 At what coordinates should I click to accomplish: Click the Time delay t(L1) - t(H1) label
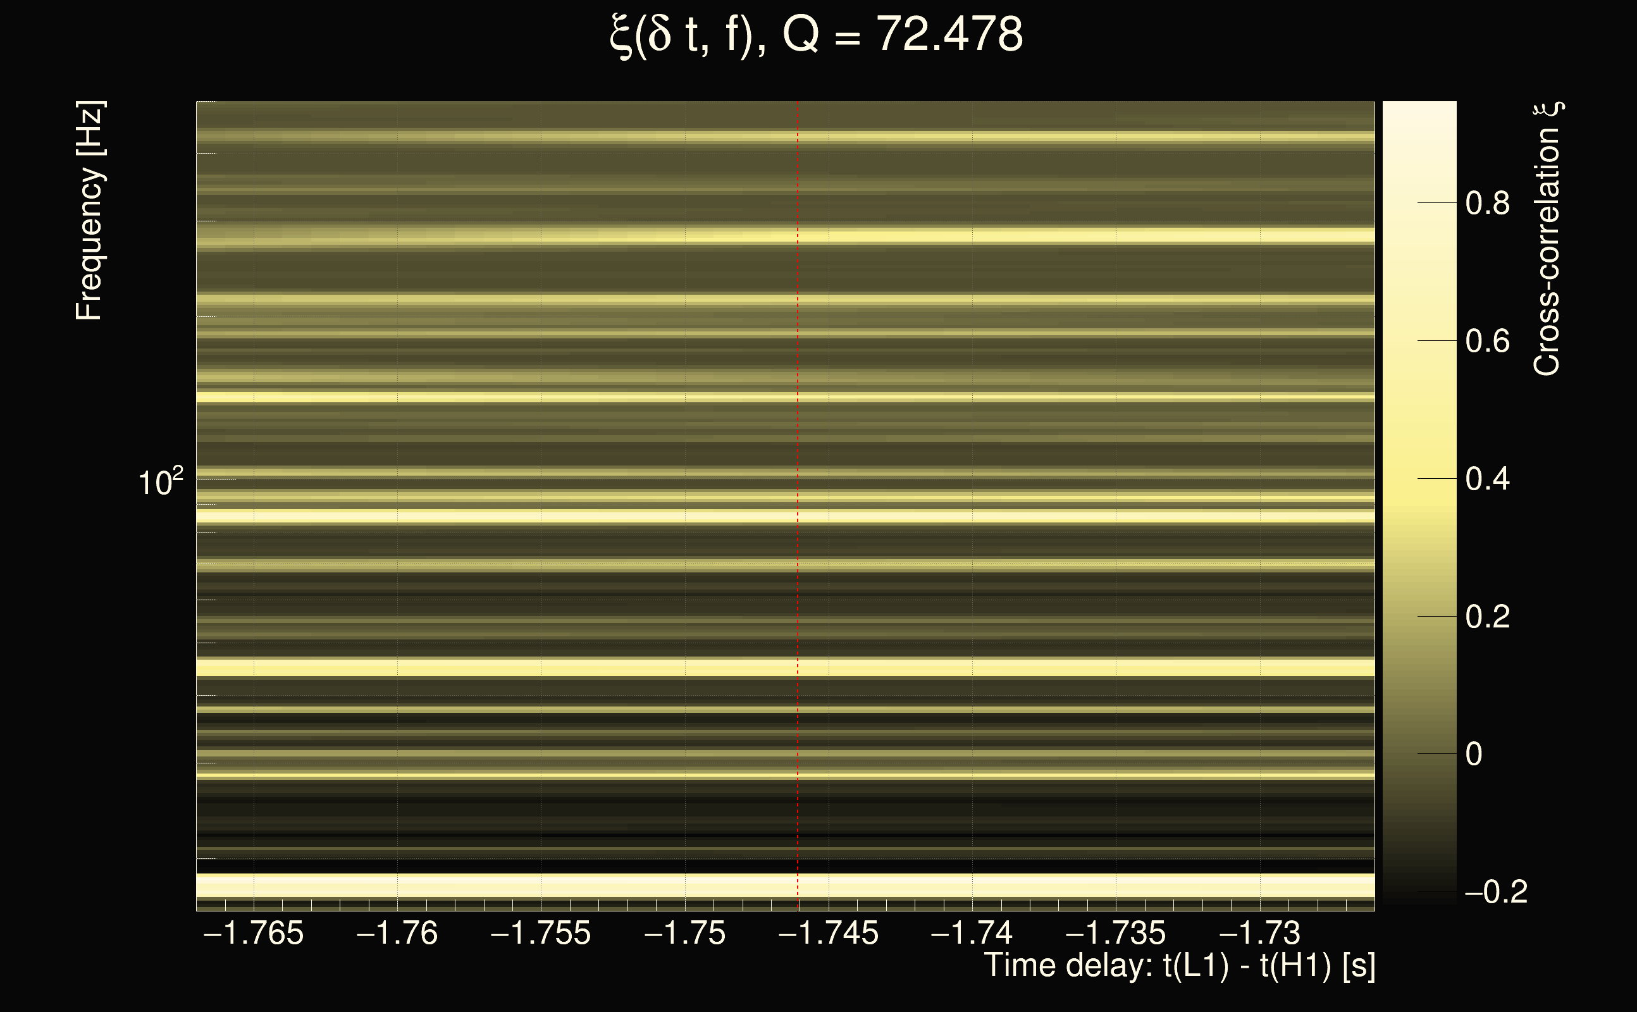click(x=1179, y=966)
